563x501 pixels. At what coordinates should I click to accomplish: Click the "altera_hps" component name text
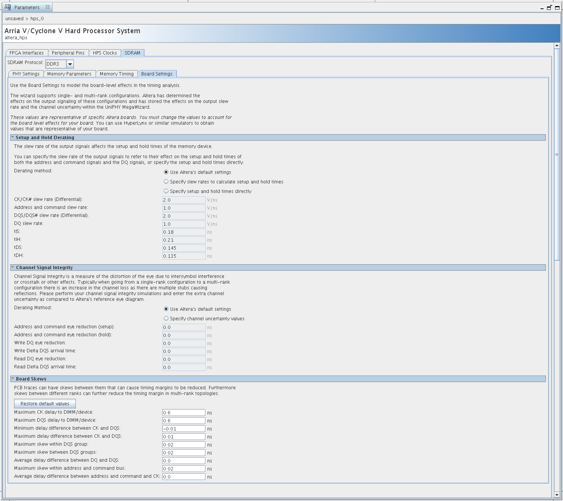16,38
